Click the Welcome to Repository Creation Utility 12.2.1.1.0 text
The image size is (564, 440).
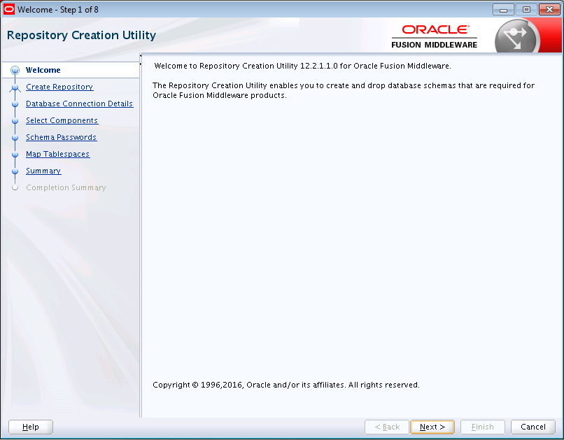click(x=302, y=66)
